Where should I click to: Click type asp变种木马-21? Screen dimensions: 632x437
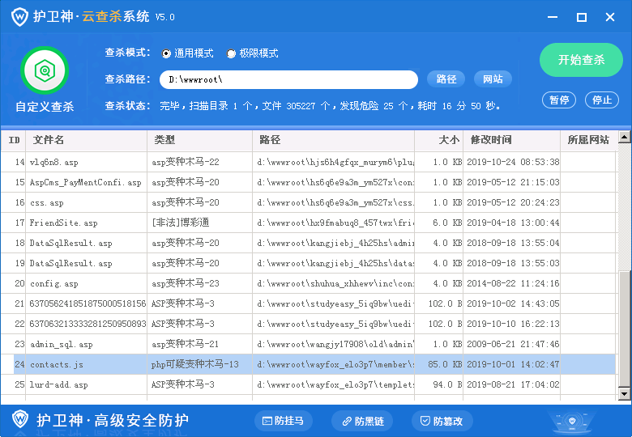[x=185, y=344]
